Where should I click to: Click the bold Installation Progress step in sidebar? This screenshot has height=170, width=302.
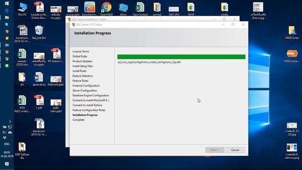tap(85, 115)
